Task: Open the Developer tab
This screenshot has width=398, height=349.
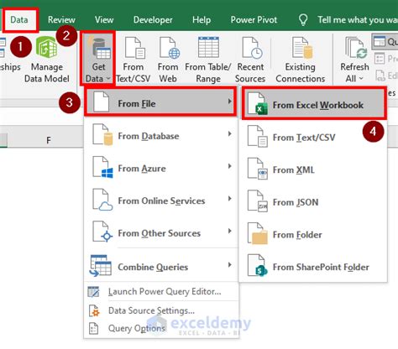Action: pyautogui.click(x=153, y=20)
